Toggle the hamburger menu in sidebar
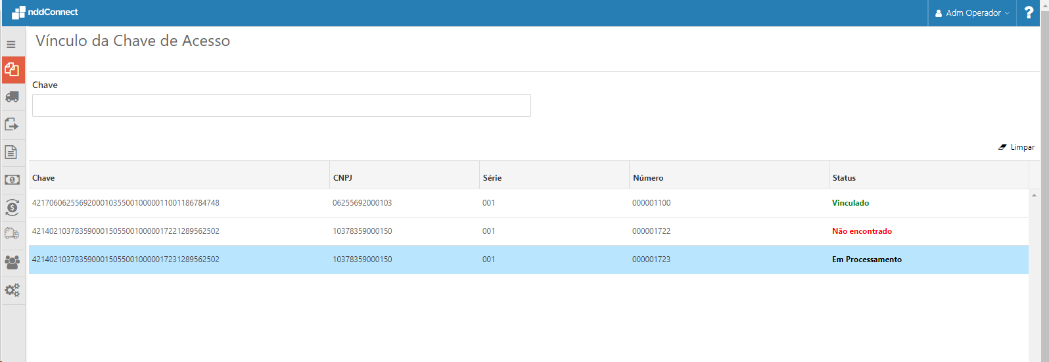1049x362 pixels. 11,45
